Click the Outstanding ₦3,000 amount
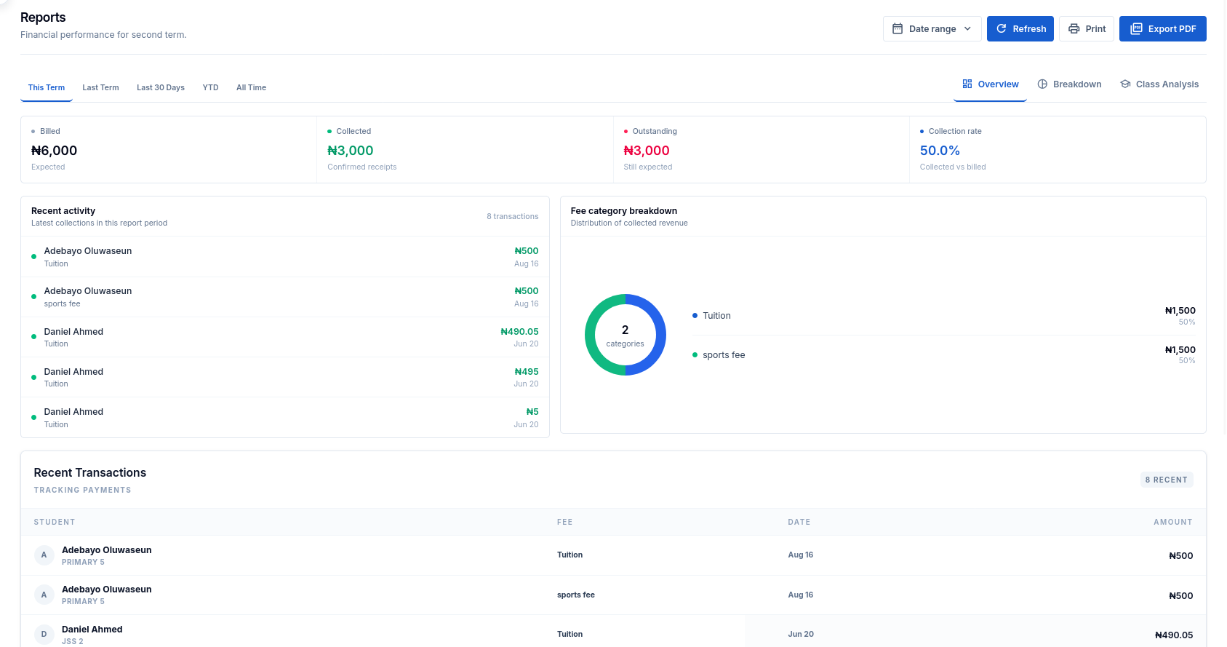The width and height of the screenshot is (1227, 647). pos(647,151)
